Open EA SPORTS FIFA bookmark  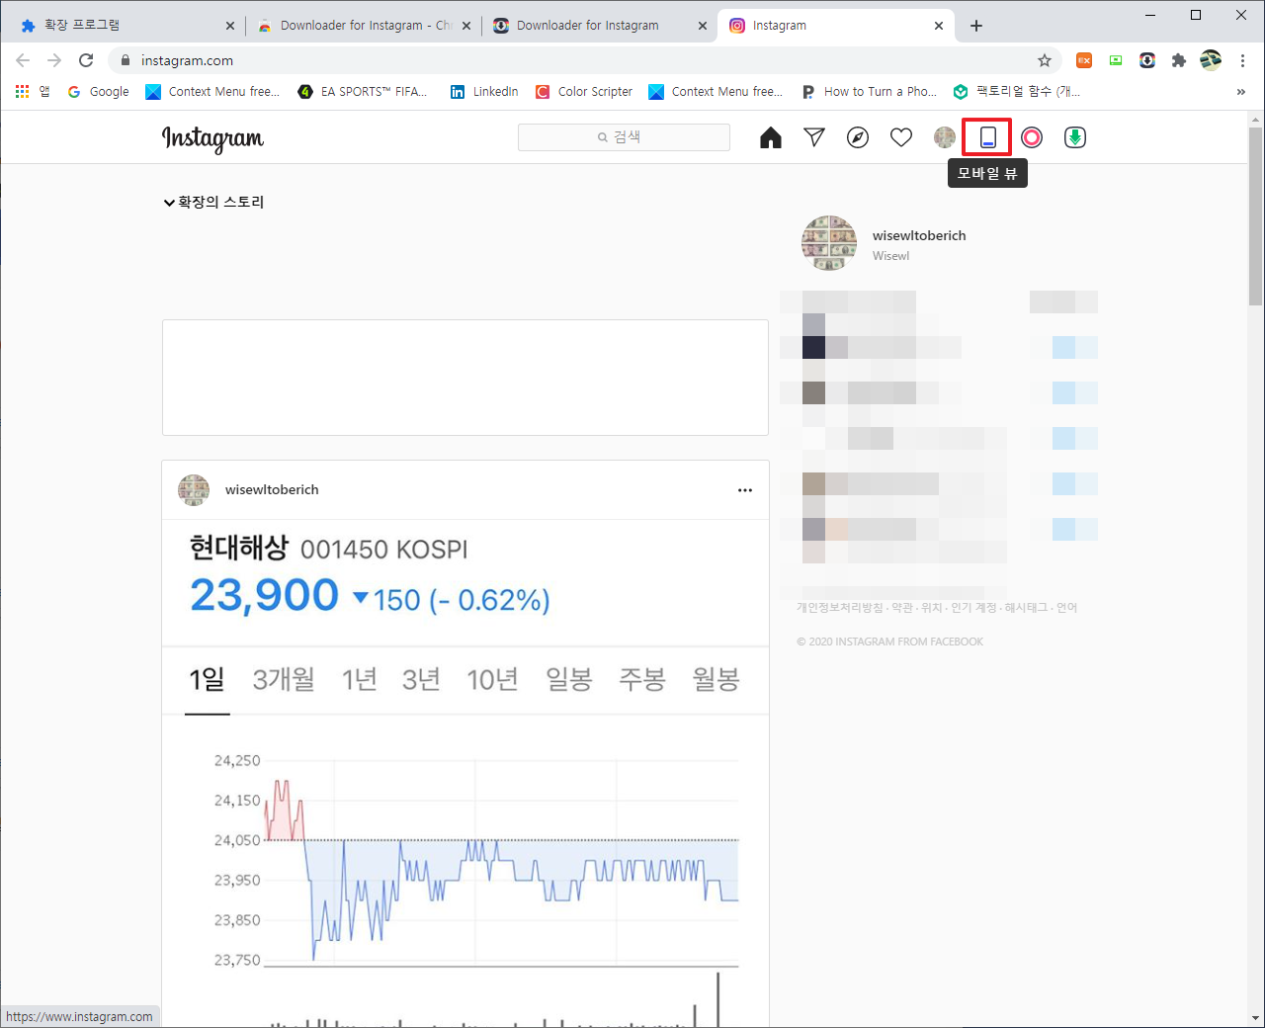363,91
